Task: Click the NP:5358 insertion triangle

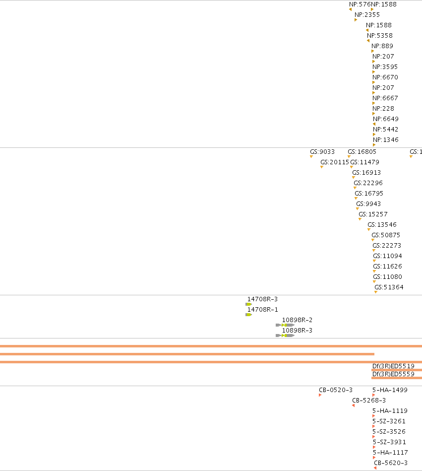Action: coord(368,41)
